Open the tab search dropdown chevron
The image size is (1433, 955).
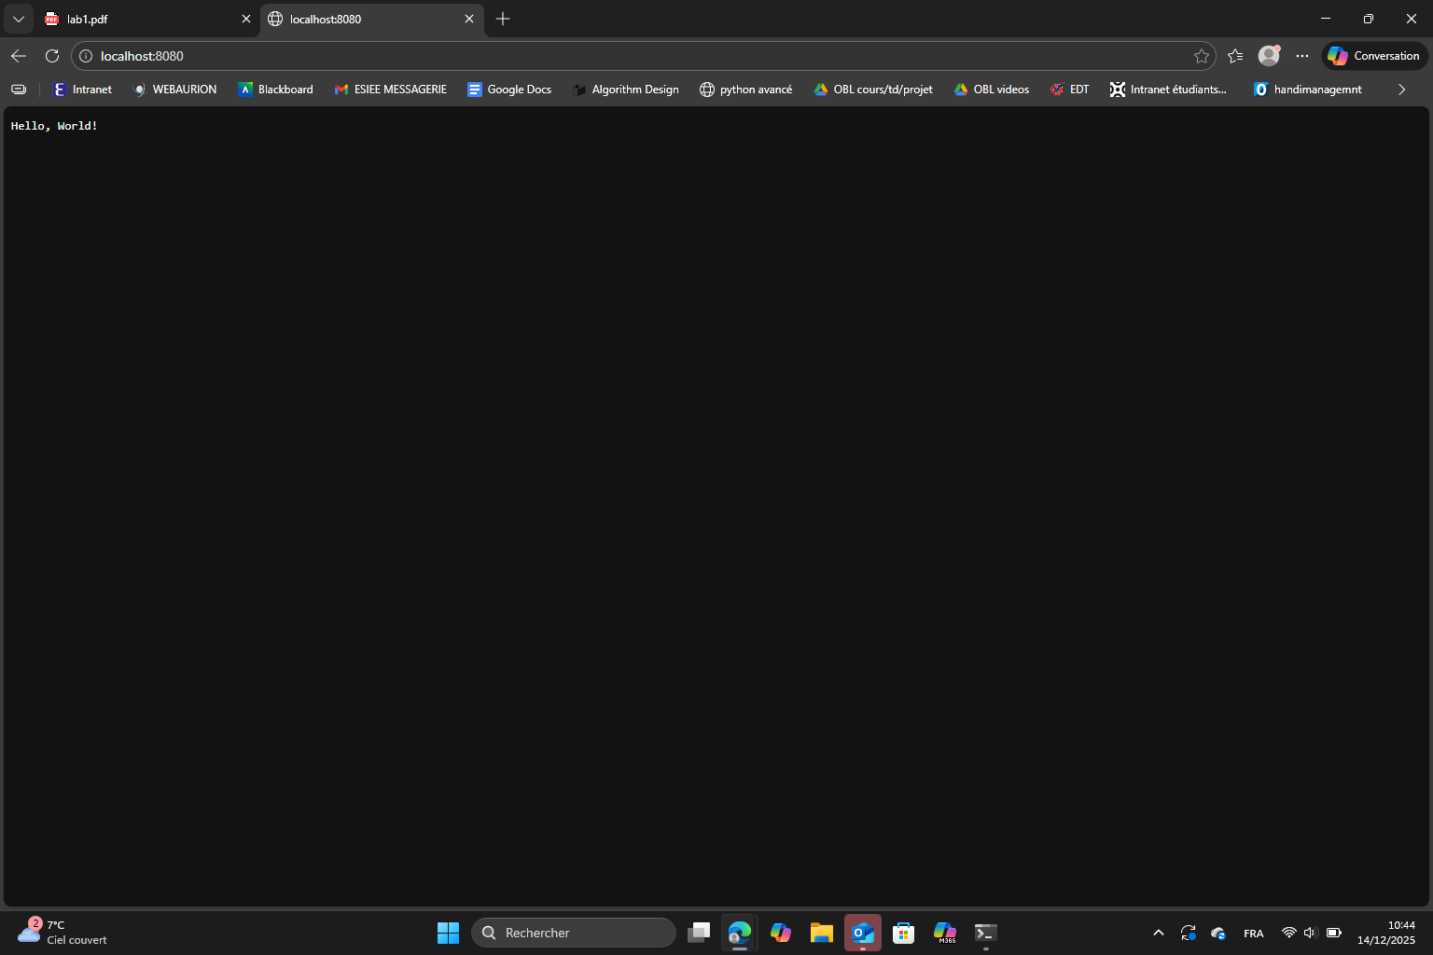(x=18, y=19)
